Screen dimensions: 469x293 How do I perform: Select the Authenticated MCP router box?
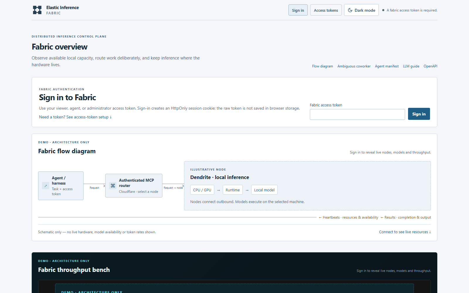tap(134, 185)
